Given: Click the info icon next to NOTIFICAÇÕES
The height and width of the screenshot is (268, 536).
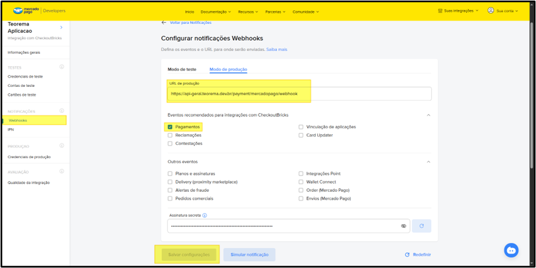Looking at the screenshot, I should [x=62, y=111].
